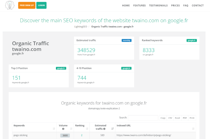Open FAQ nav item
Screen dimensions: 210x139
186,6
